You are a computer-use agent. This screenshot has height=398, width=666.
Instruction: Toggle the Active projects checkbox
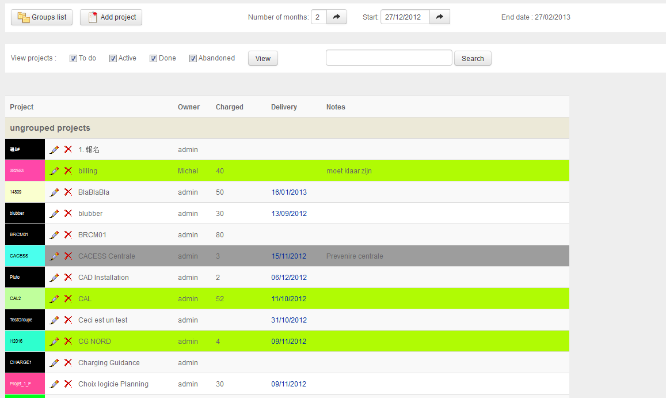click(x=113, y=58)
